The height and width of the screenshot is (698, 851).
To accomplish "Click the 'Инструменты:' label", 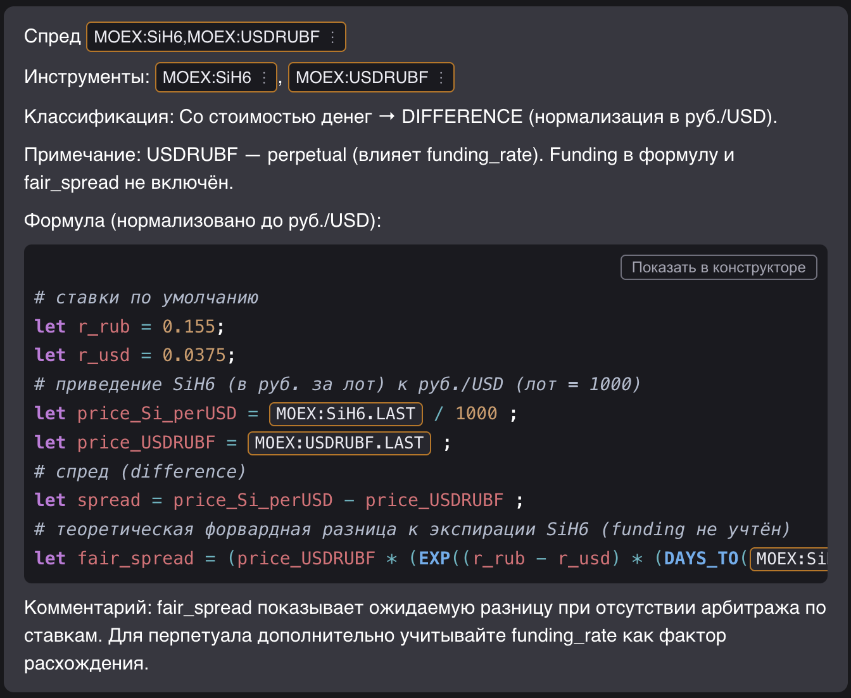I will (x=87, y=77).
